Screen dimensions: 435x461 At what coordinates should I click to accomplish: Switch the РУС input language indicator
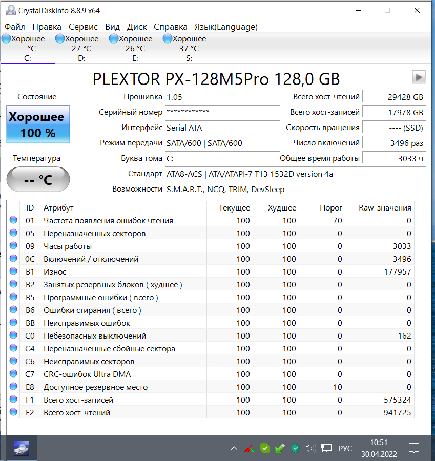click(x=345, y=448)
